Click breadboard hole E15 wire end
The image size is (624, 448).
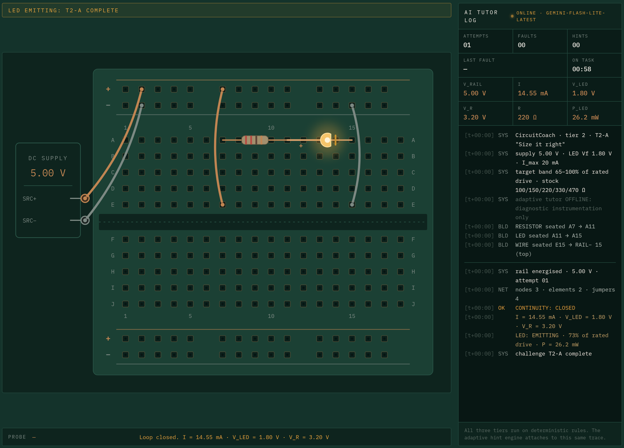[352, 205]
